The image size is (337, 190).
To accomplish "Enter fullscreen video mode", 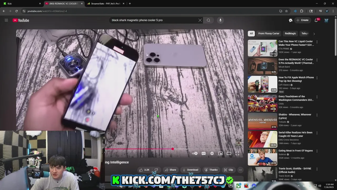I will click(237, 153).
